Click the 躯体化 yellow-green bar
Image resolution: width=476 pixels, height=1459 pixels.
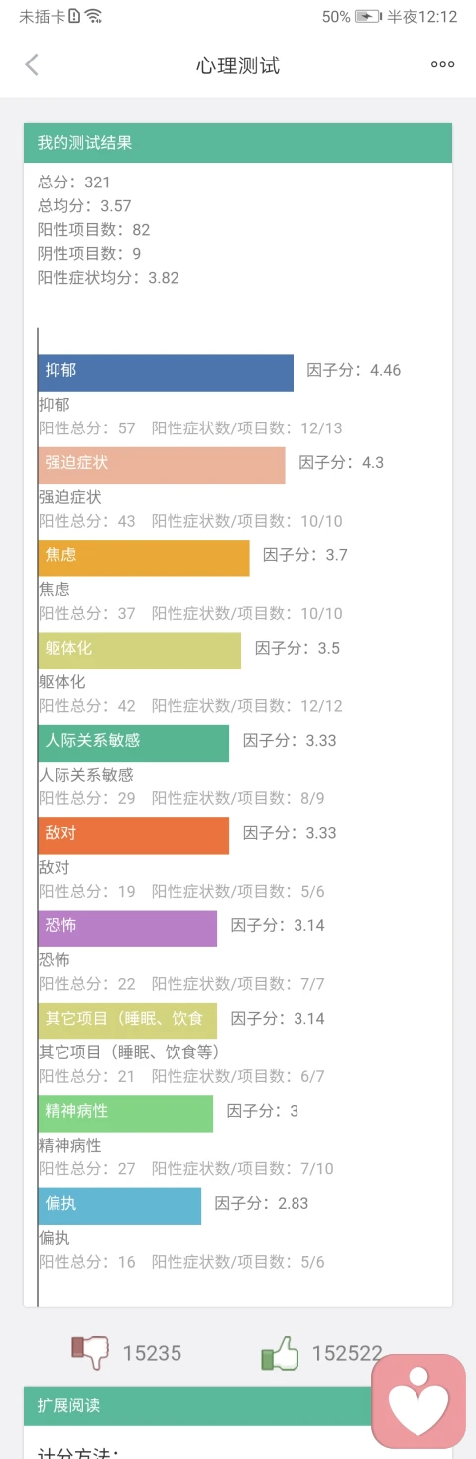click(x=140, y=651)
